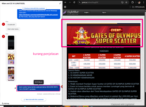Open next chat with this customer
The width and height of the screenshot is (146, 107).
coord(34,99)
